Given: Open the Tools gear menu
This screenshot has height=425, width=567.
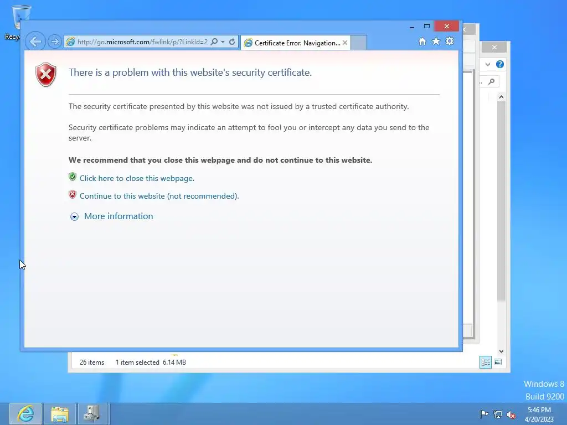Looking at the screenshot, I should click(450, 41).
